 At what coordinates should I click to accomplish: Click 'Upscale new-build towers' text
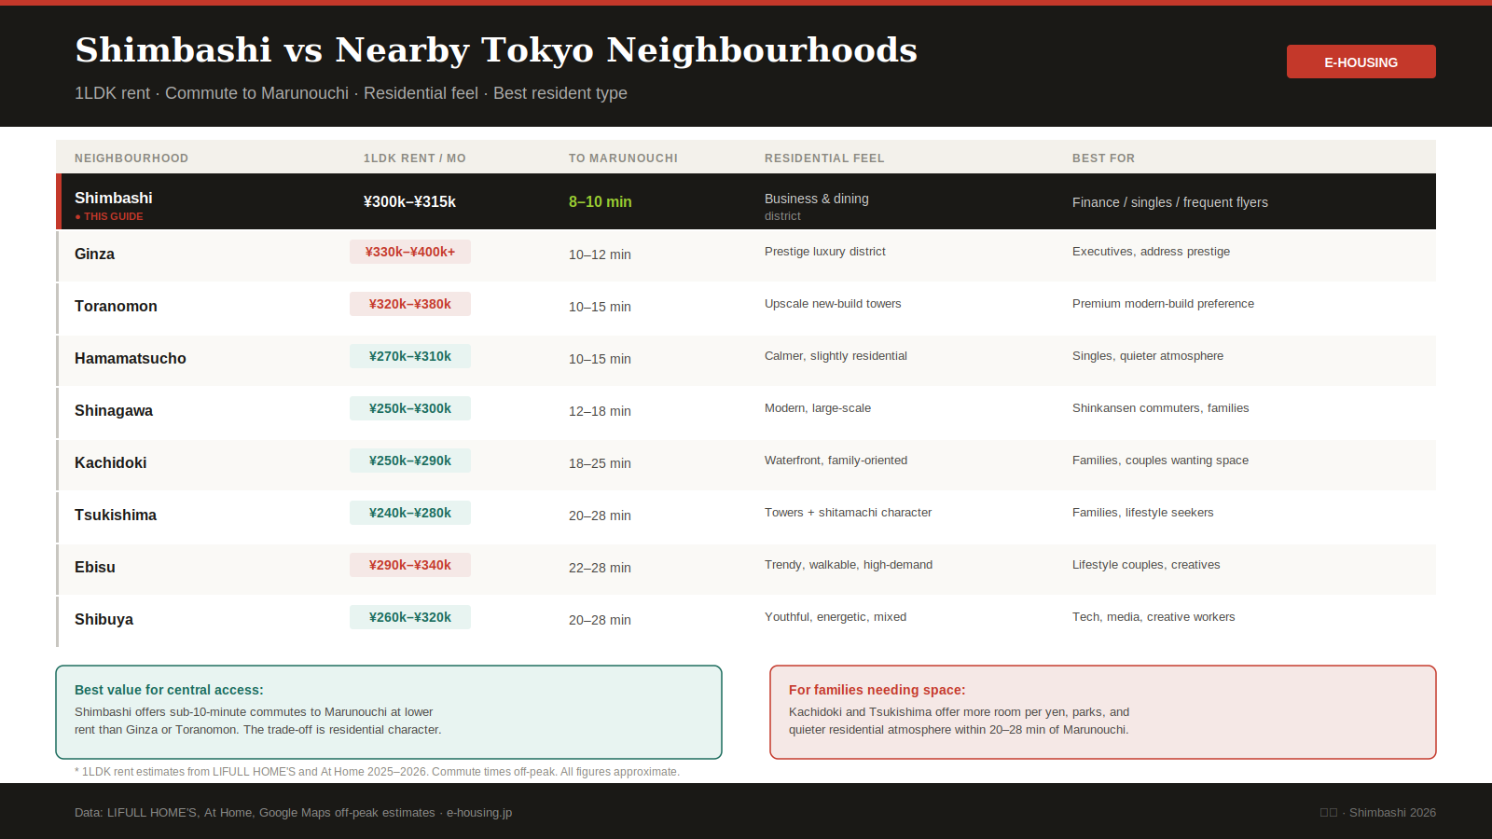833,304
